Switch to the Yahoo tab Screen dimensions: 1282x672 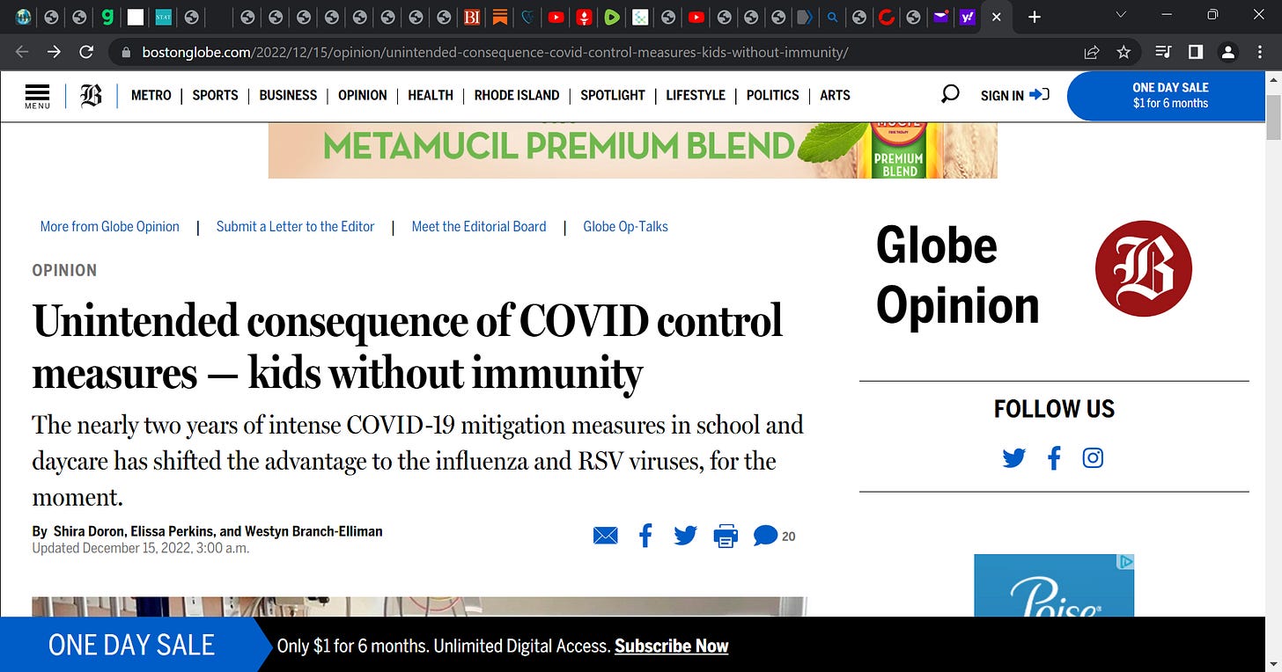coord(967,17)
